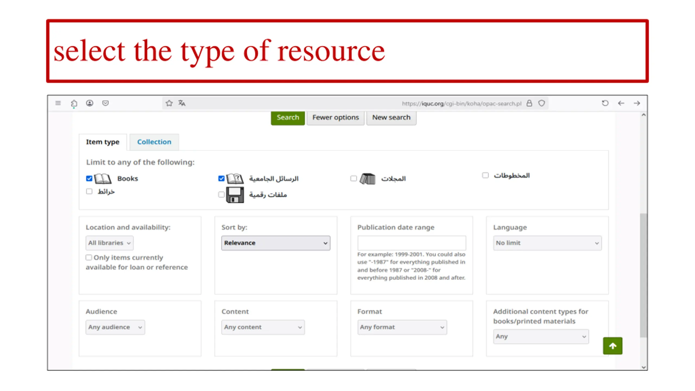The image size is (695, 391).
Task: Open the Any audience dropdown
Action: 115,327
